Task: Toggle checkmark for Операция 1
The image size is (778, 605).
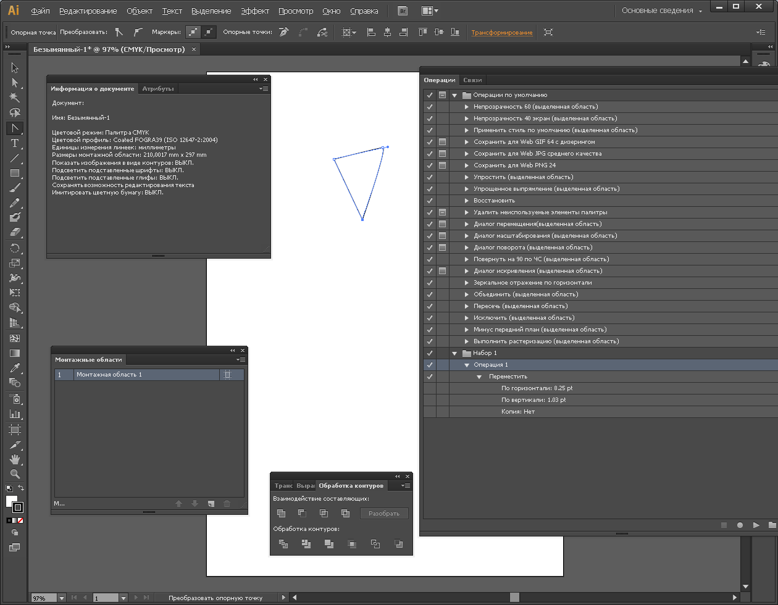Action: (430, 365)
